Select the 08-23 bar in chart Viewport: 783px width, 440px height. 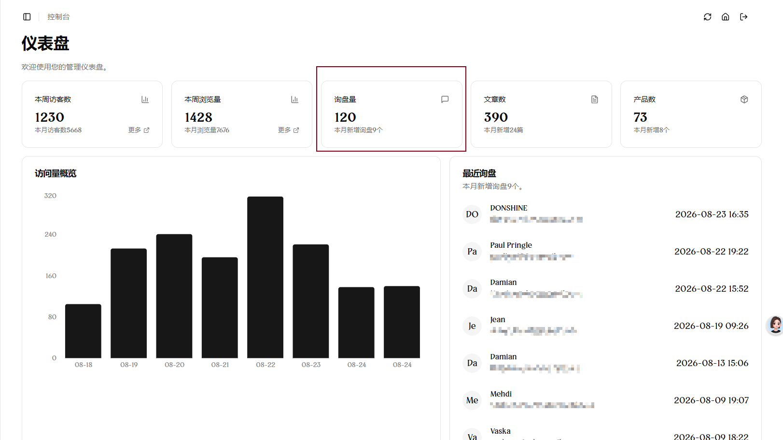311,301
